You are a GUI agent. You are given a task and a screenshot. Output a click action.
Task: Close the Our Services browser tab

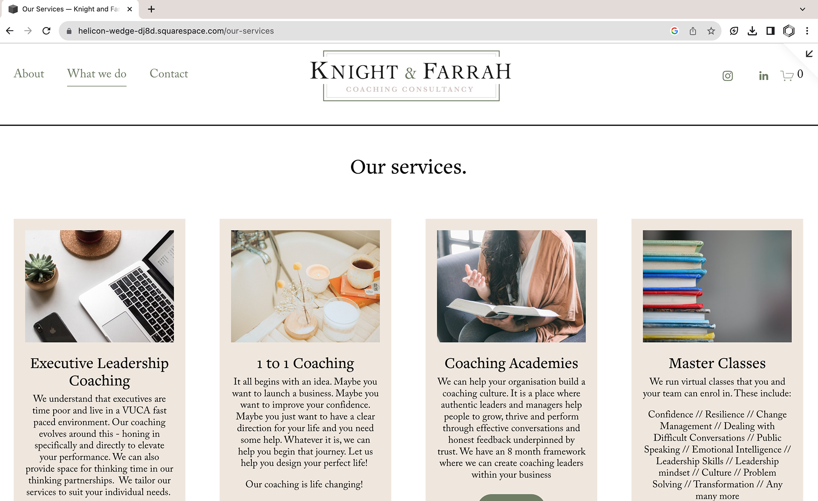[130, 9]
